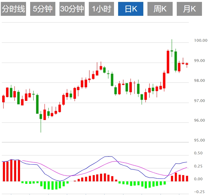This screenshot has height=195, width=208.
Task: Click the 95.00 price axis label
Action: pos(200,140)
